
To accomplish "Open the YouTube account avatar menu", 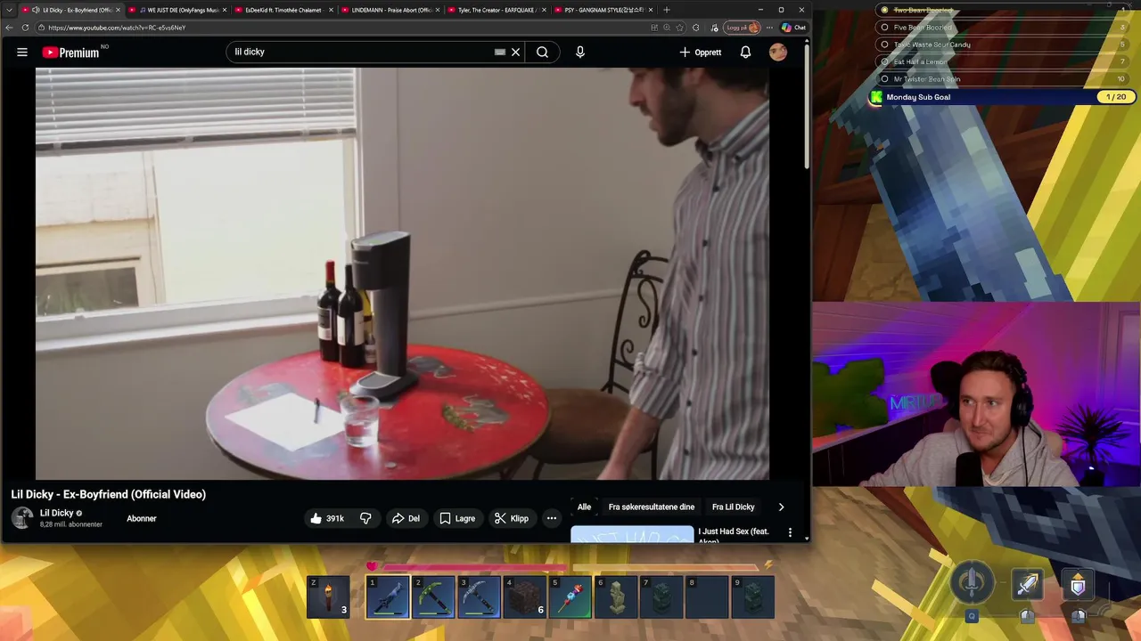I will point(778,53).
